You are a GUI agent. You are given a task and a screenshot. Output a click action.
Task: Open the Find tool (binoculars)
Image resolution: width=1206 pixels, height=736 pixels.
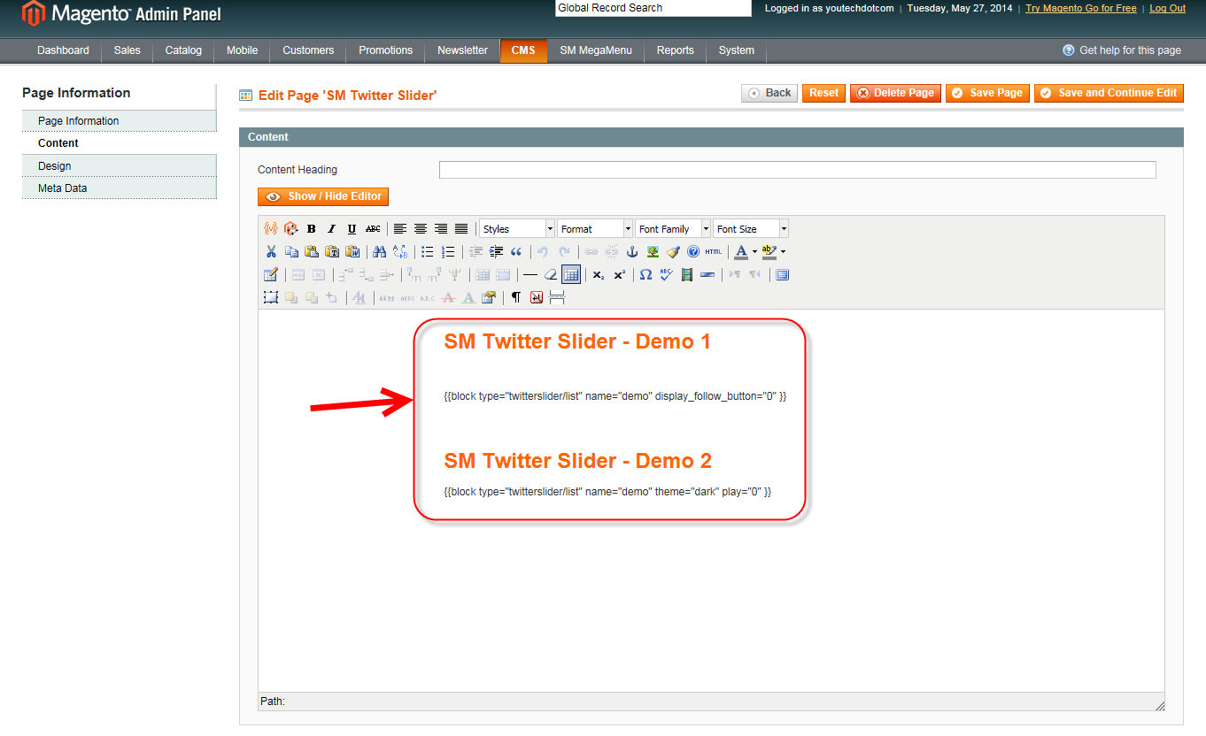379,251
